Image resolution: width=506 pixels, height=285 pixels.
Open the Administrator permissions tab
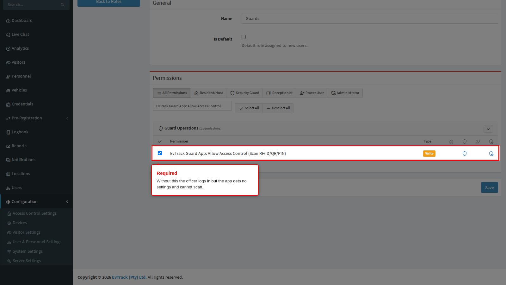click(345, 93)
